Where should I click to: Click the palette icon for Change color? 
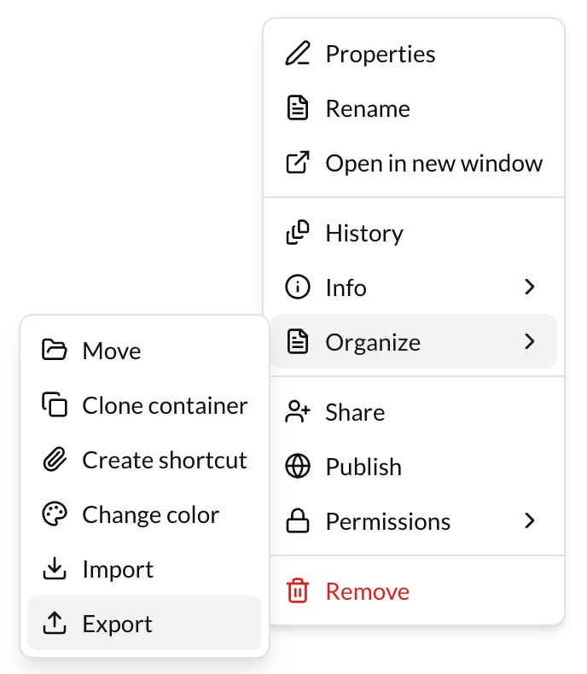tap(54, 515)
